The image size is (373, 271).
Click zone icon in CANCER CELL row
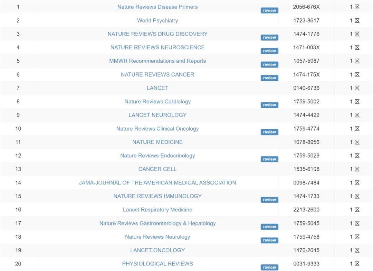357,169
